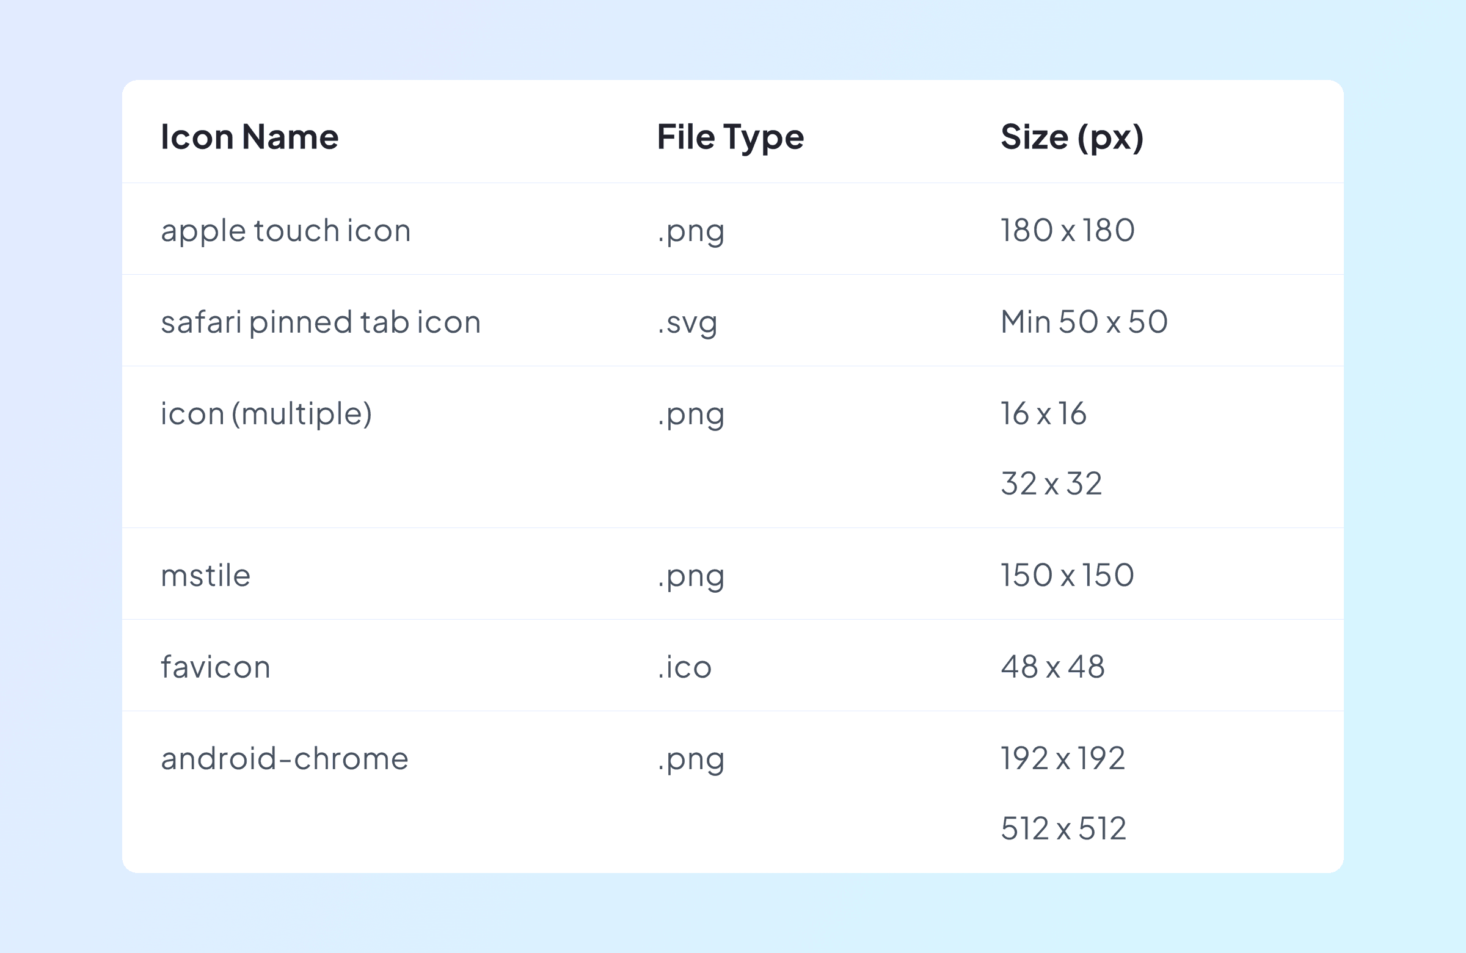Click the "192 x 192" size value
Image resolution: width=1466 pixels, height=953 pixels.
(x=1062, y=758)
